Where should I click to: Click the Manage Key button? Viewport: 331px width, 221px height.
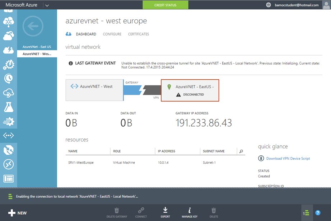[190, 212]
